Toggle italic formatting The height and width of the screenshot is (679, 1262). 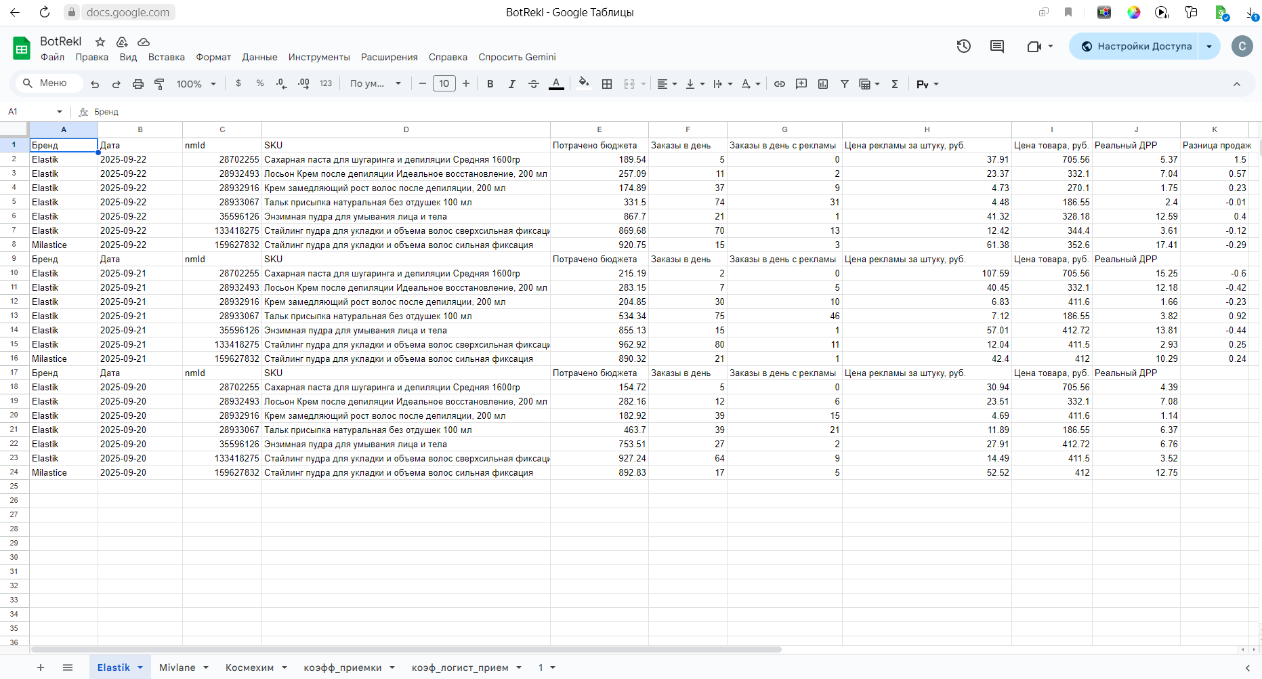click(x=511, y=84)
